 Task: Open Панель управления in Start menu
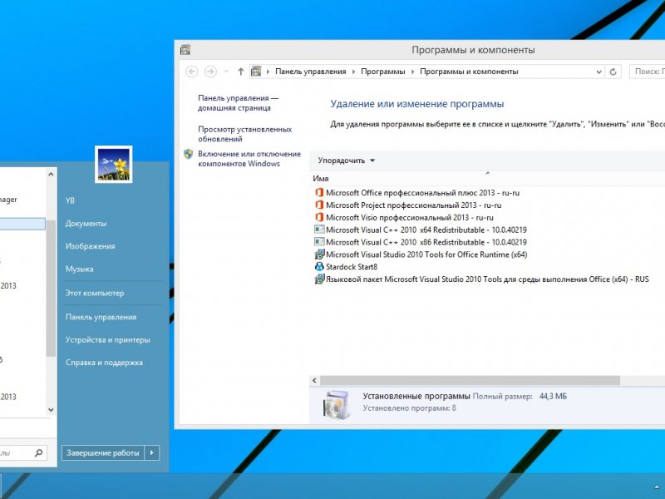pos(101,317)
